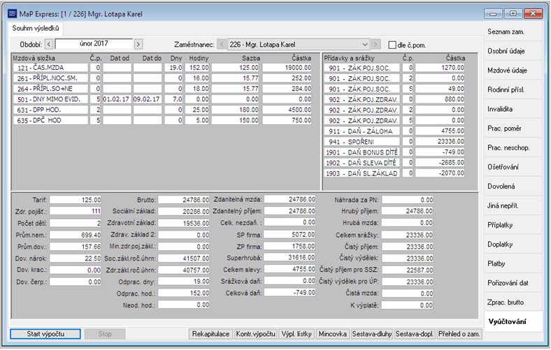Open Dovolená section
Image resolution: width=551 pixels, height=350 pixels.
click(x=513, y=186)
